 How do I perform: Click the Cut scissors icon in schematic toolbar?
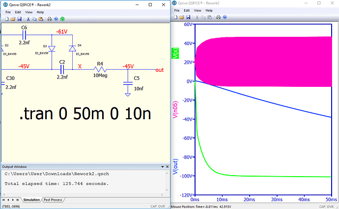[28, 19]
